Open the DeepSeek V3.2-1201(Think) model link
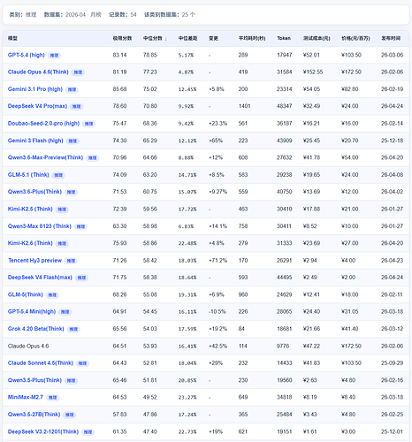This screenshot has height=442, width=412. click(x=43, y=432)
